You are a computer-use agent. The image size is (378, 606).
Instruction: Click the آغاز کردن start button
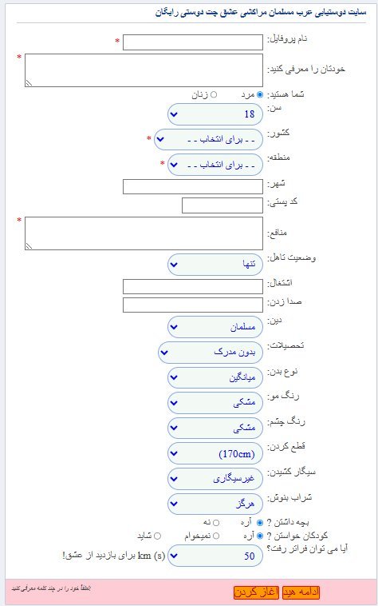pos(256,592)
